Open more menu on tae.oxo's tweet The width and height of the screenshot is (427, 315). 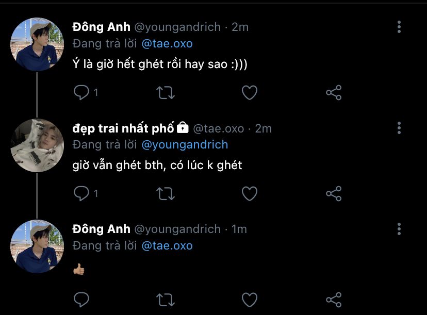(x=399, y=128)
